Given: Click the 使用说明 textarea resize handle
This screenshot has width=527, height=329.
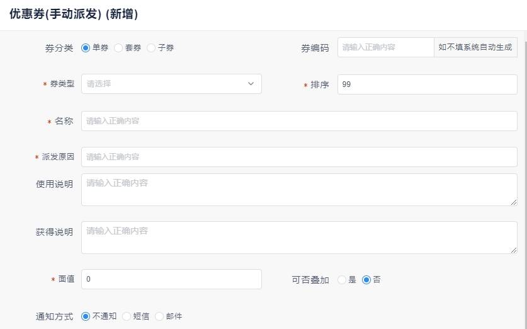Looking at the screenshot, I should [514, 202].
